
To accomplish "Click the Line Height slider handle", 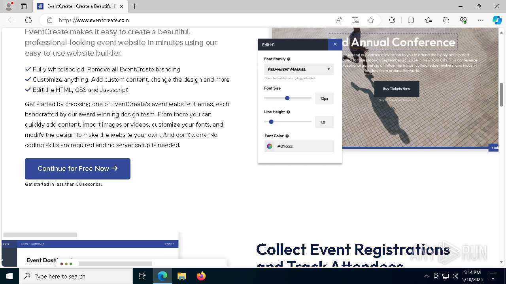I will (x=271, y=122).
